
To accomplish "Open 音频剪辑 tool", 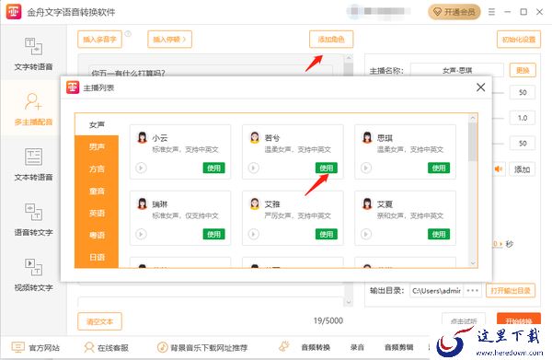I will (x=399, y=347).
